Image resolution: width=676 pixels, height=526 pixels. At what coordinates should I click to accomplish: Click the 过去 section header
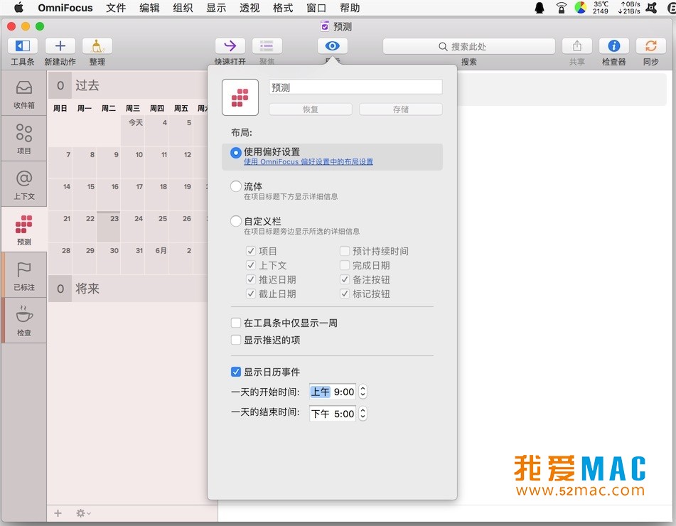pyautogui.click(x=128, y=85)
